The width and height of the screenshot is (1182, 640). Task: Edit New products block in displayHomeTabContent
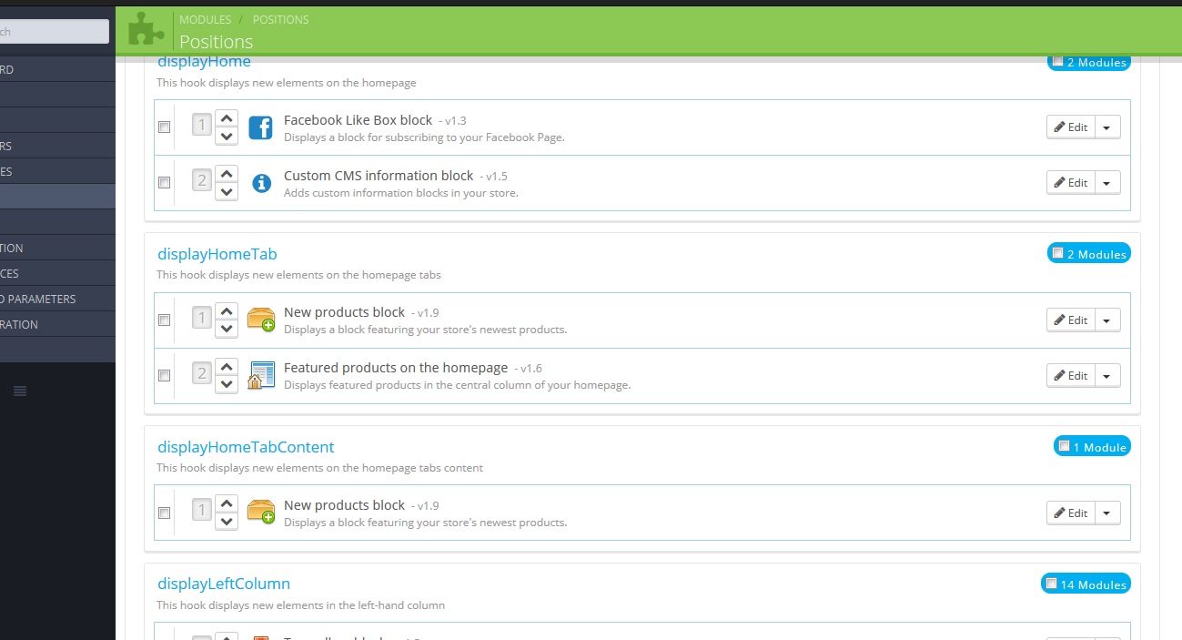pos(1071,513)
